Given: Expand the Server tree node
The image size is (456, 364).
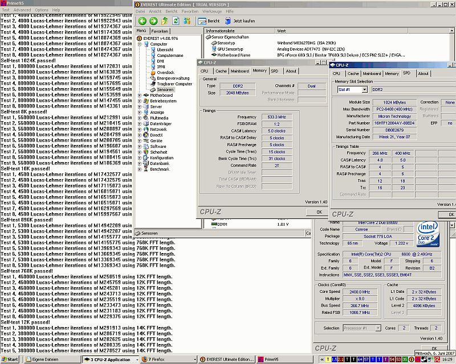Looking at the screenshot, I should (140, 106).
